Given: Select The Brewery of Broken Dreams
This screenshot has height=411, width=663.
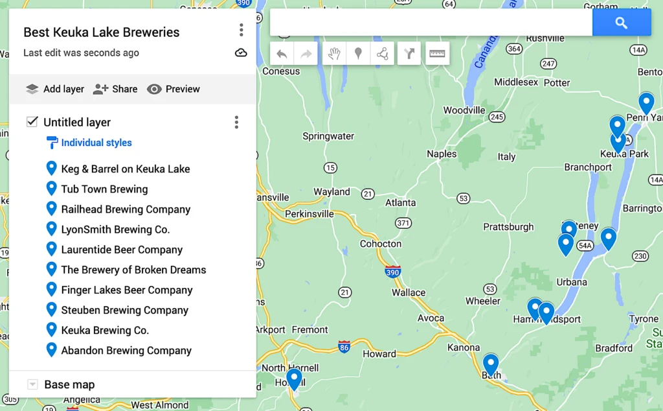Looking at the screenshot, I should pos(133,270).
